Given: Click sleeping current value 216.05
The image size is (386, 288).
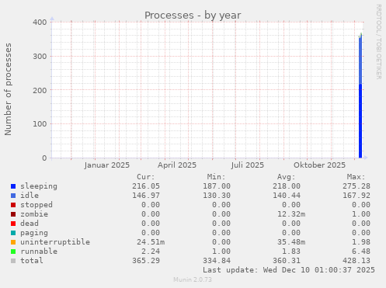Looking at the screenshot, I should [146, 186].
